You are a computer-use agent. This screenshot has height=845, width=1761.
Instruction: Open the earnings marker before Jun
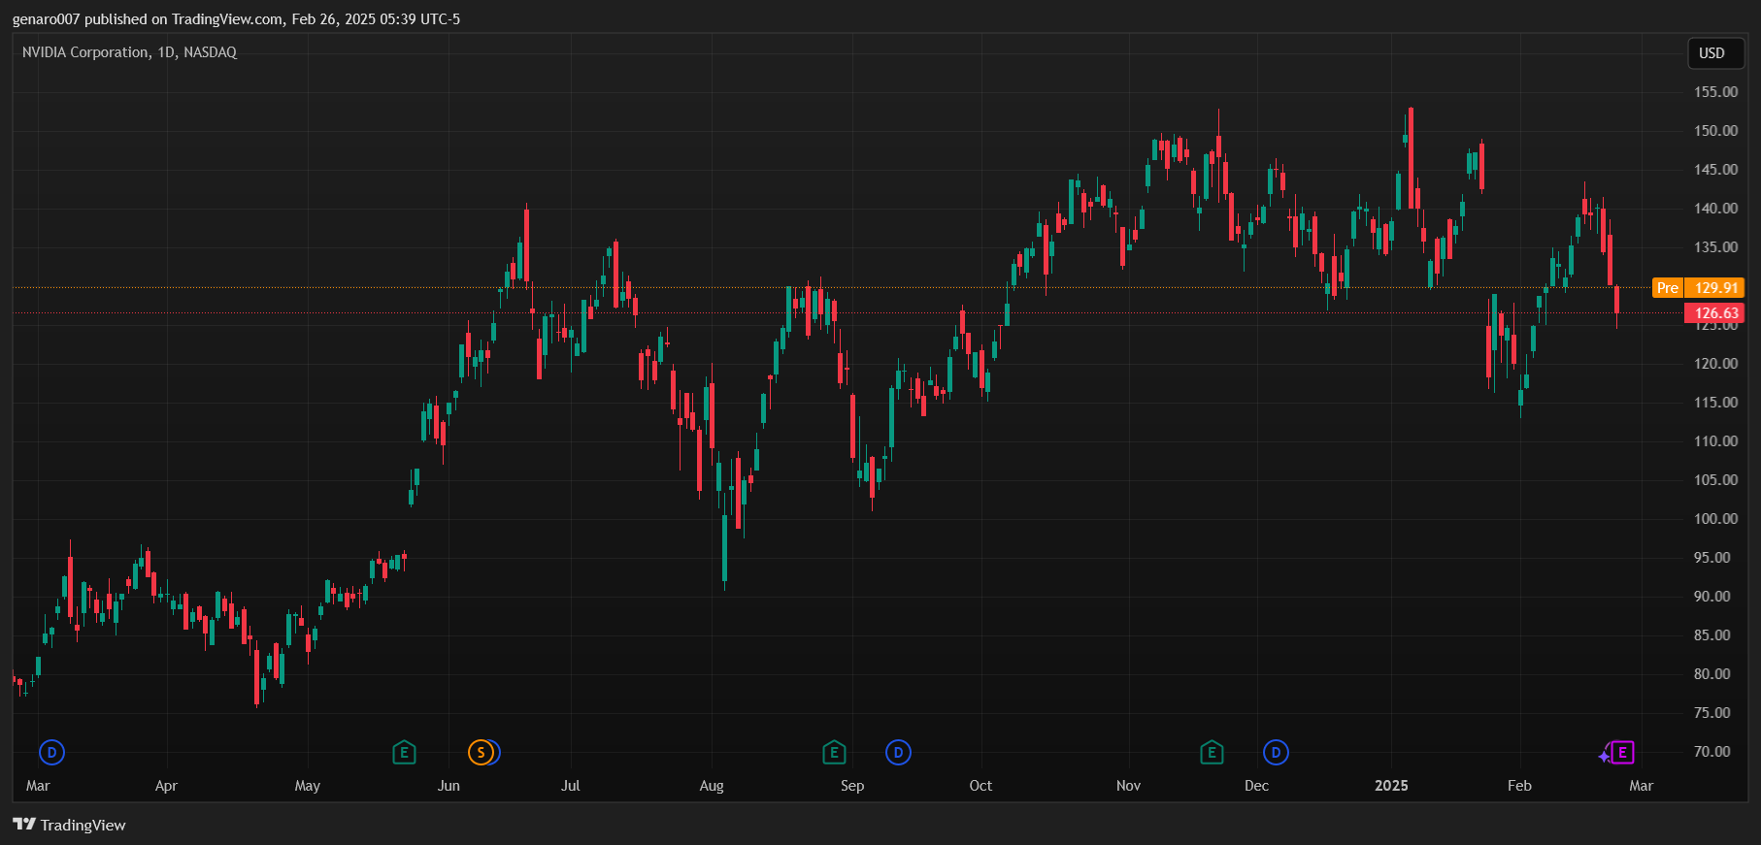(x=404, y=752)
